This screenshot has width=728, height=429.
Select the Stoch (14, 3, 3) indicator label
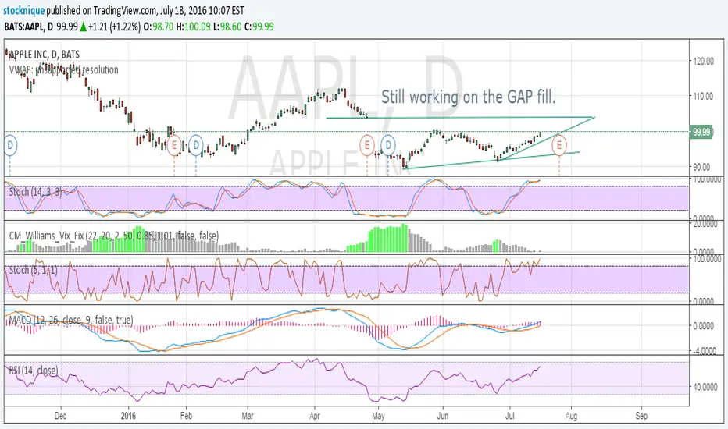point(35,192)
